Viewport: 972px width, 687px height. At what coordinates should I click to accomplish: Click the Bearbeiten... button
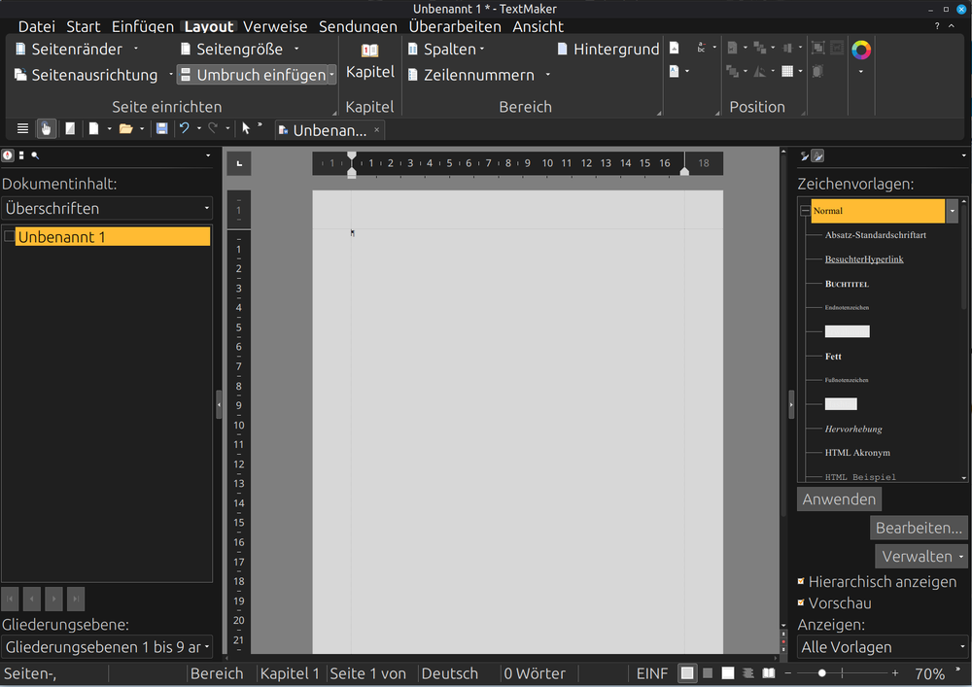click(x=919, y=528)
